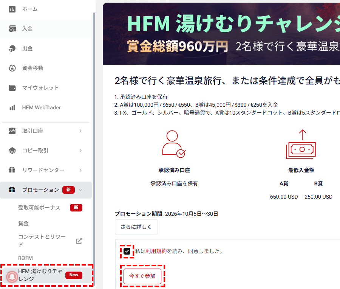This screenshot has height=289, width=340.
Task: Open the コピー取引 menu item
Action: click(x=46, y=151)
